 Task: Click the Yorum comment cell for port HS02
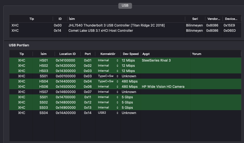coord(215,66)
